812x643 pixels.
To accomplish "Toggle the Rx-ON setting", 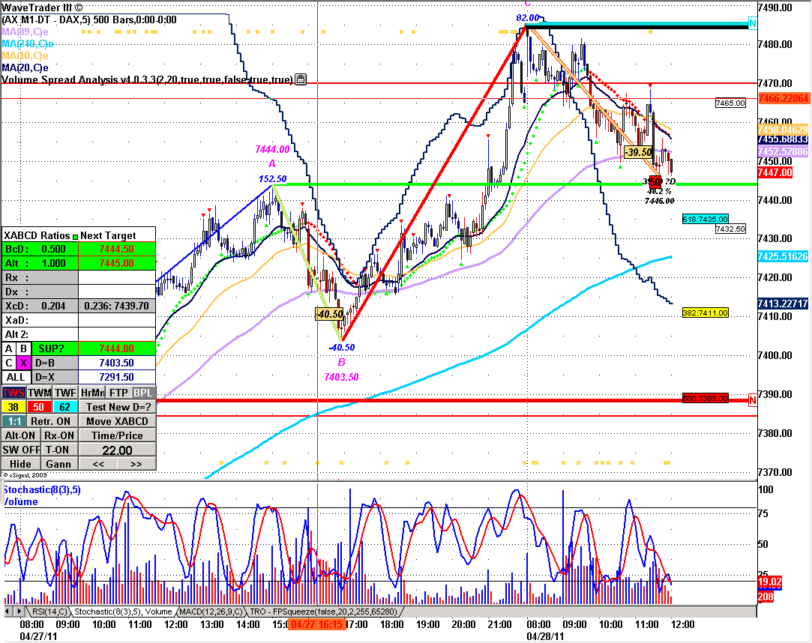I will (58, 435).
